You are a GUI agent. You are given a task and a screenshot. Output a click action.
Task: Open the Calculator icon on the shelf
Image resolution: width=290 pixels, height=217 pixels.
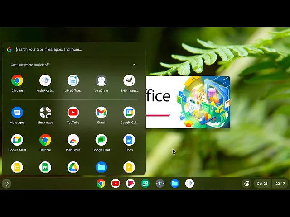coord(145,184)
